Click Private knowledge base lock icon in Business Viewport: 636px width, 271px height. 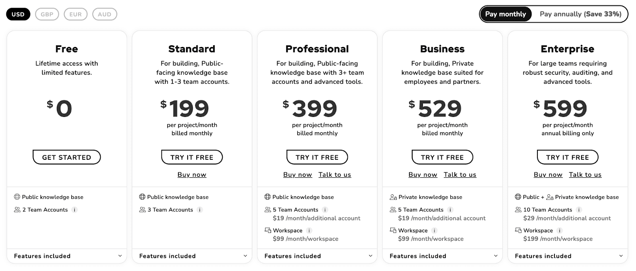pos(393,197)
